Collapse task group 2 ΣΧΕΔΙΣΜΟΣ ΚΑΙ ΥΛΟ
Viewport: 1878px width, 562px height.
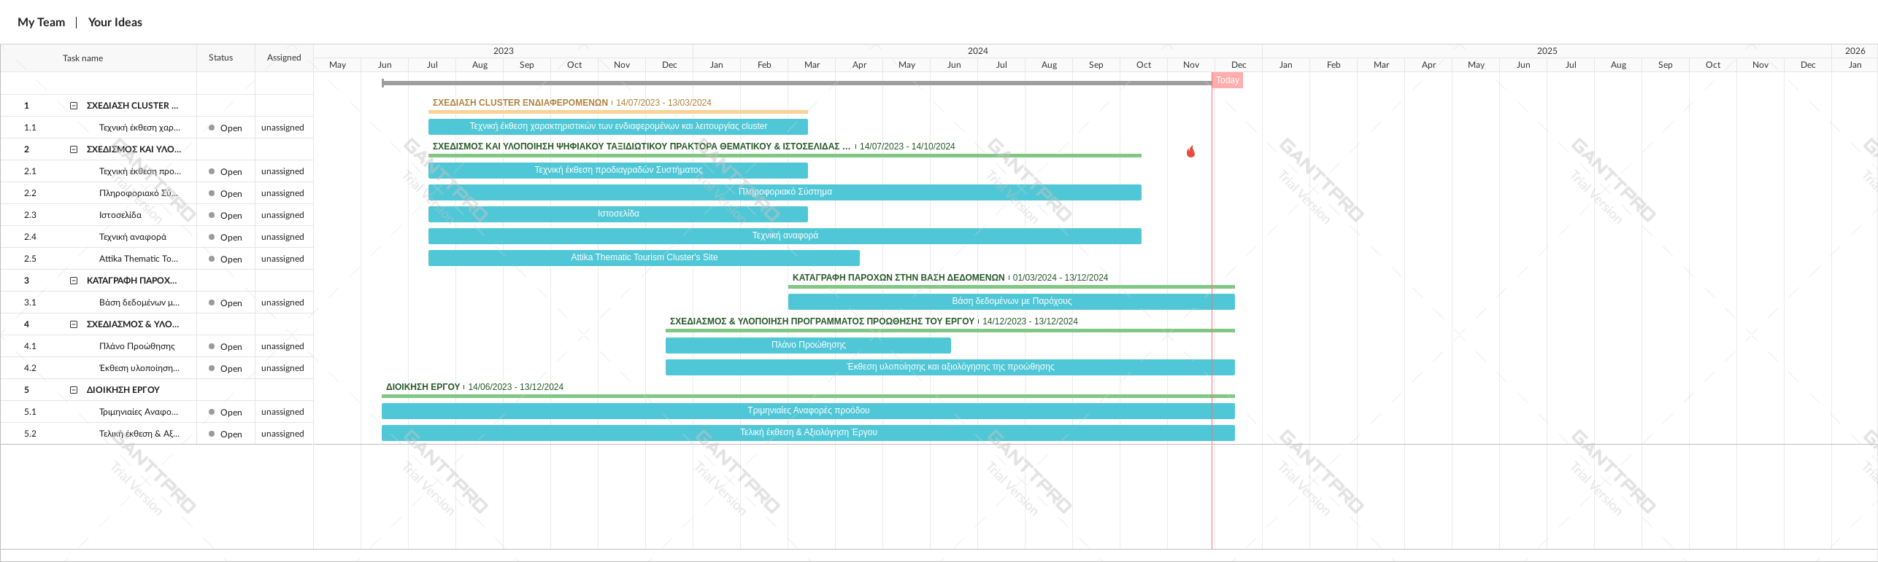(74, 149)
